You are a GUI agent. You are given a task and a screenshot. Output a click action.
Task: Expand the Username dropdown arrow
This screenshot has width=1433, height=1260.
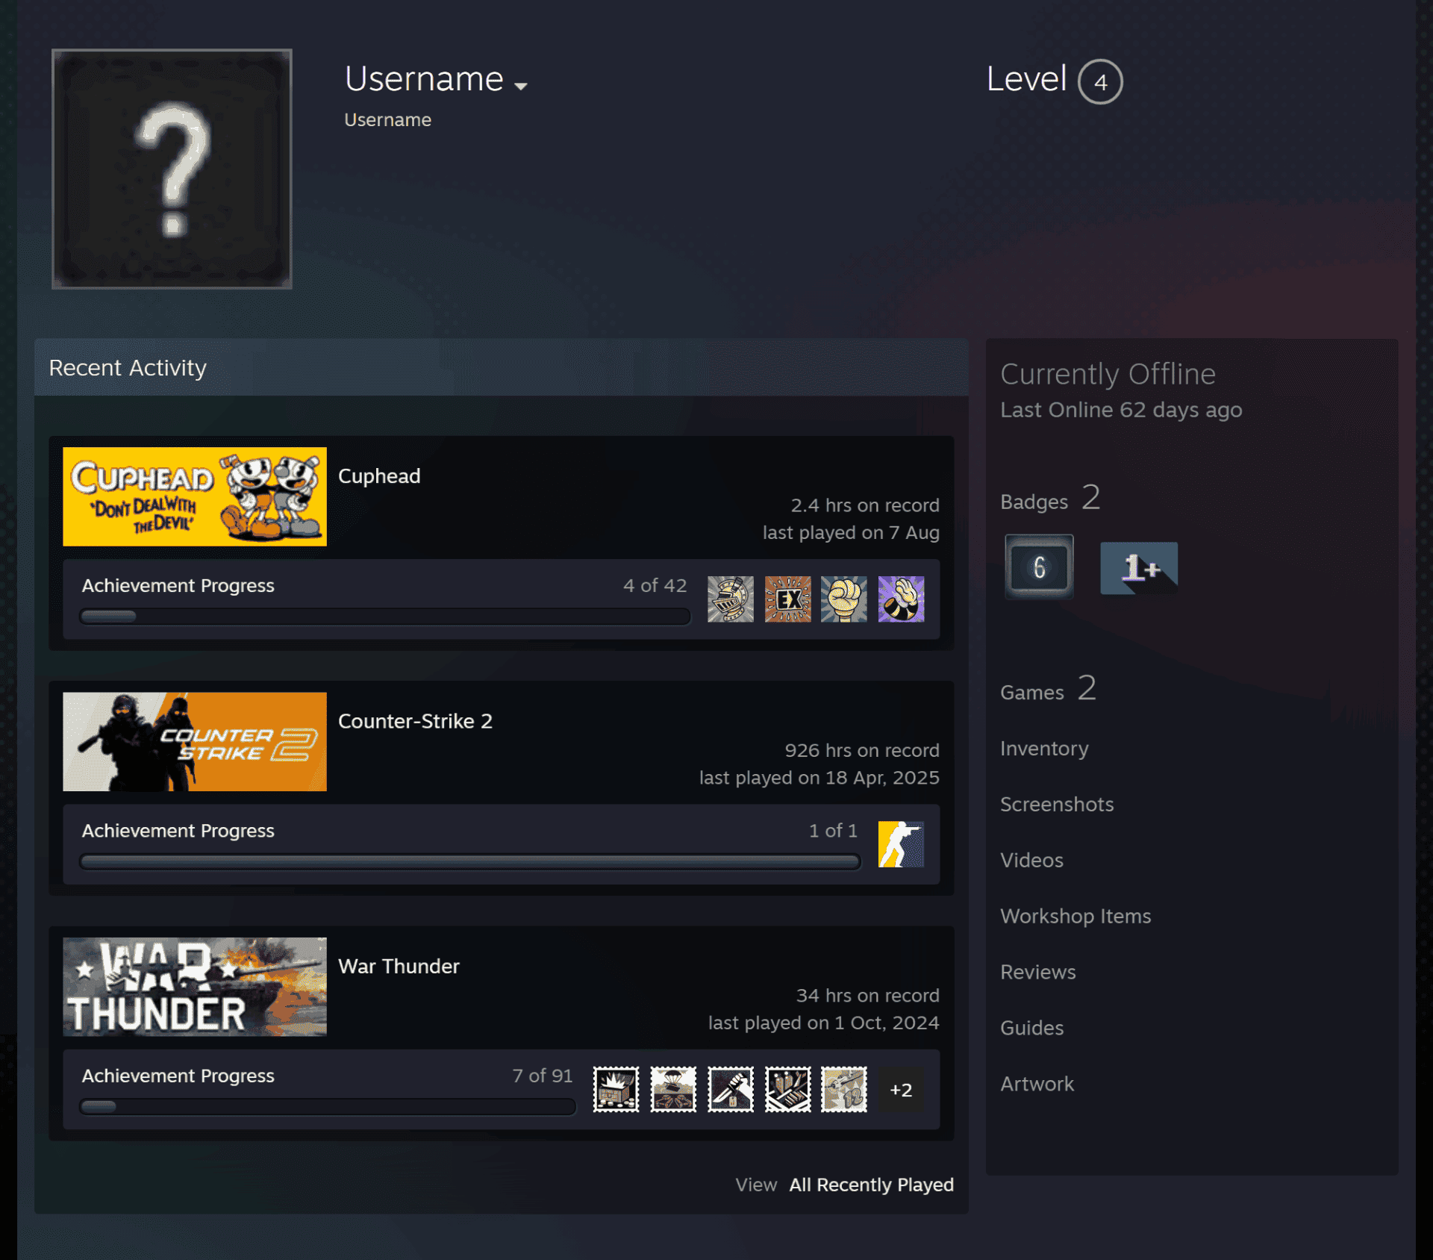pyautogui.click(x=521, y=86)
